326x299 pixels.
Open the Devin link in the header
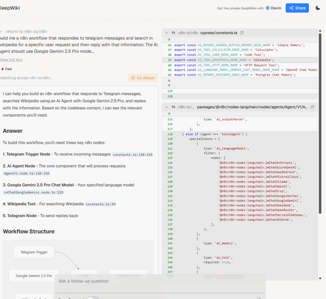click(x=273, y=8)
